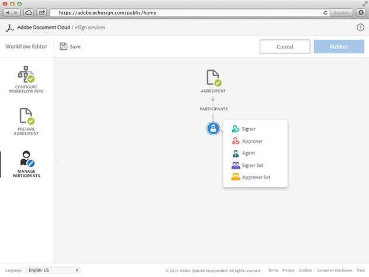369x277 pixels.
Task: Open the Language dropdown
Action: pos(53,270)
